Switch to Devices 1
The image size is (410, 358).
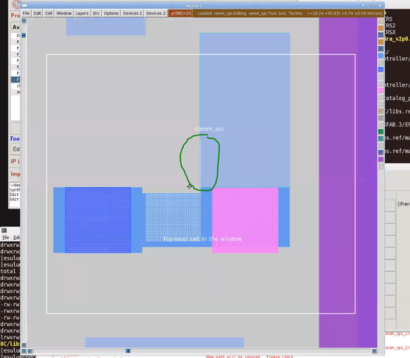tap(133, 13)
